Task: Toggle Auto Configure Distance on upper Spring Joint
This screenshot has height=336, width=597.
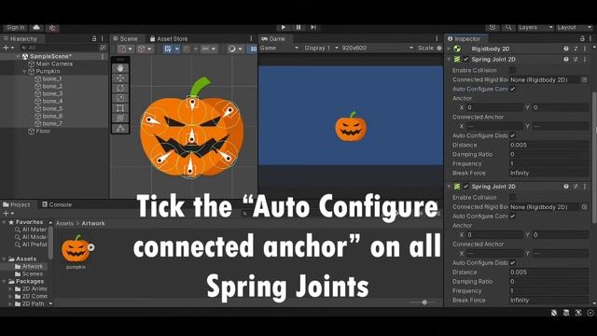Action: pos(512,135)
